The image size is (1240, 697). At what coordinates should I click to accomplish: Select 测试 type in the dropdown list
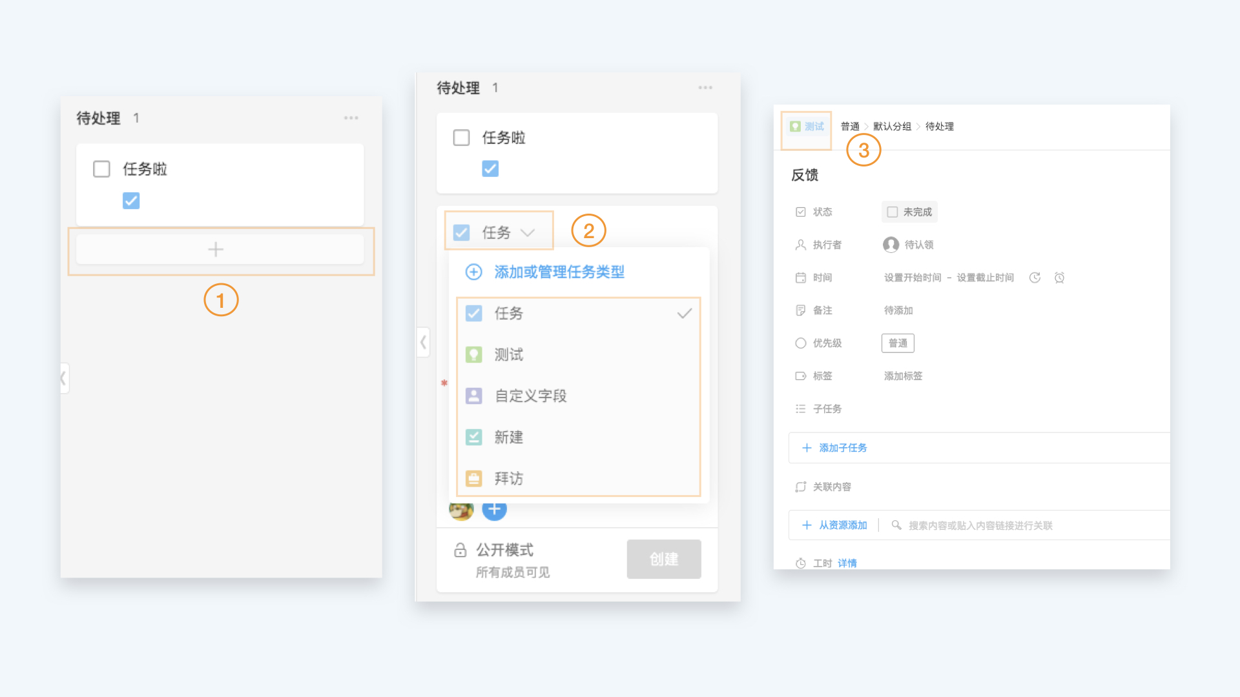pos(579,355)
